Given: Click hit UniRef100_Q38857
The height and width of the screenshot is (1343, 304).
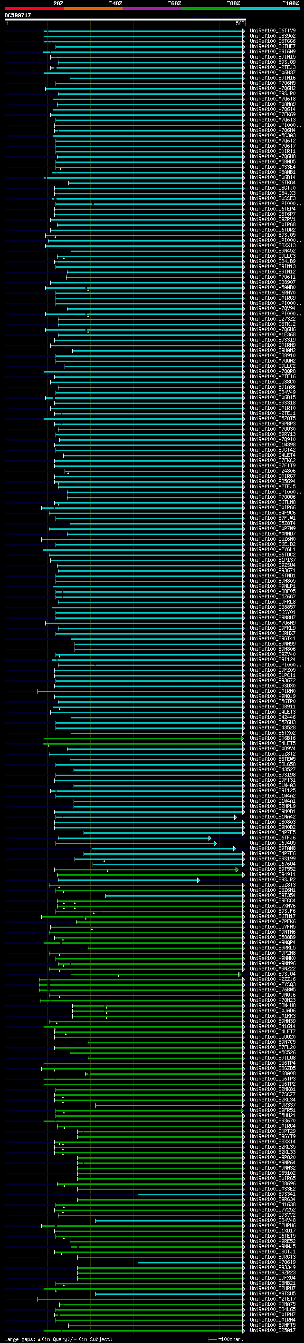Looking at the screenshot, I should pos(272,607).
